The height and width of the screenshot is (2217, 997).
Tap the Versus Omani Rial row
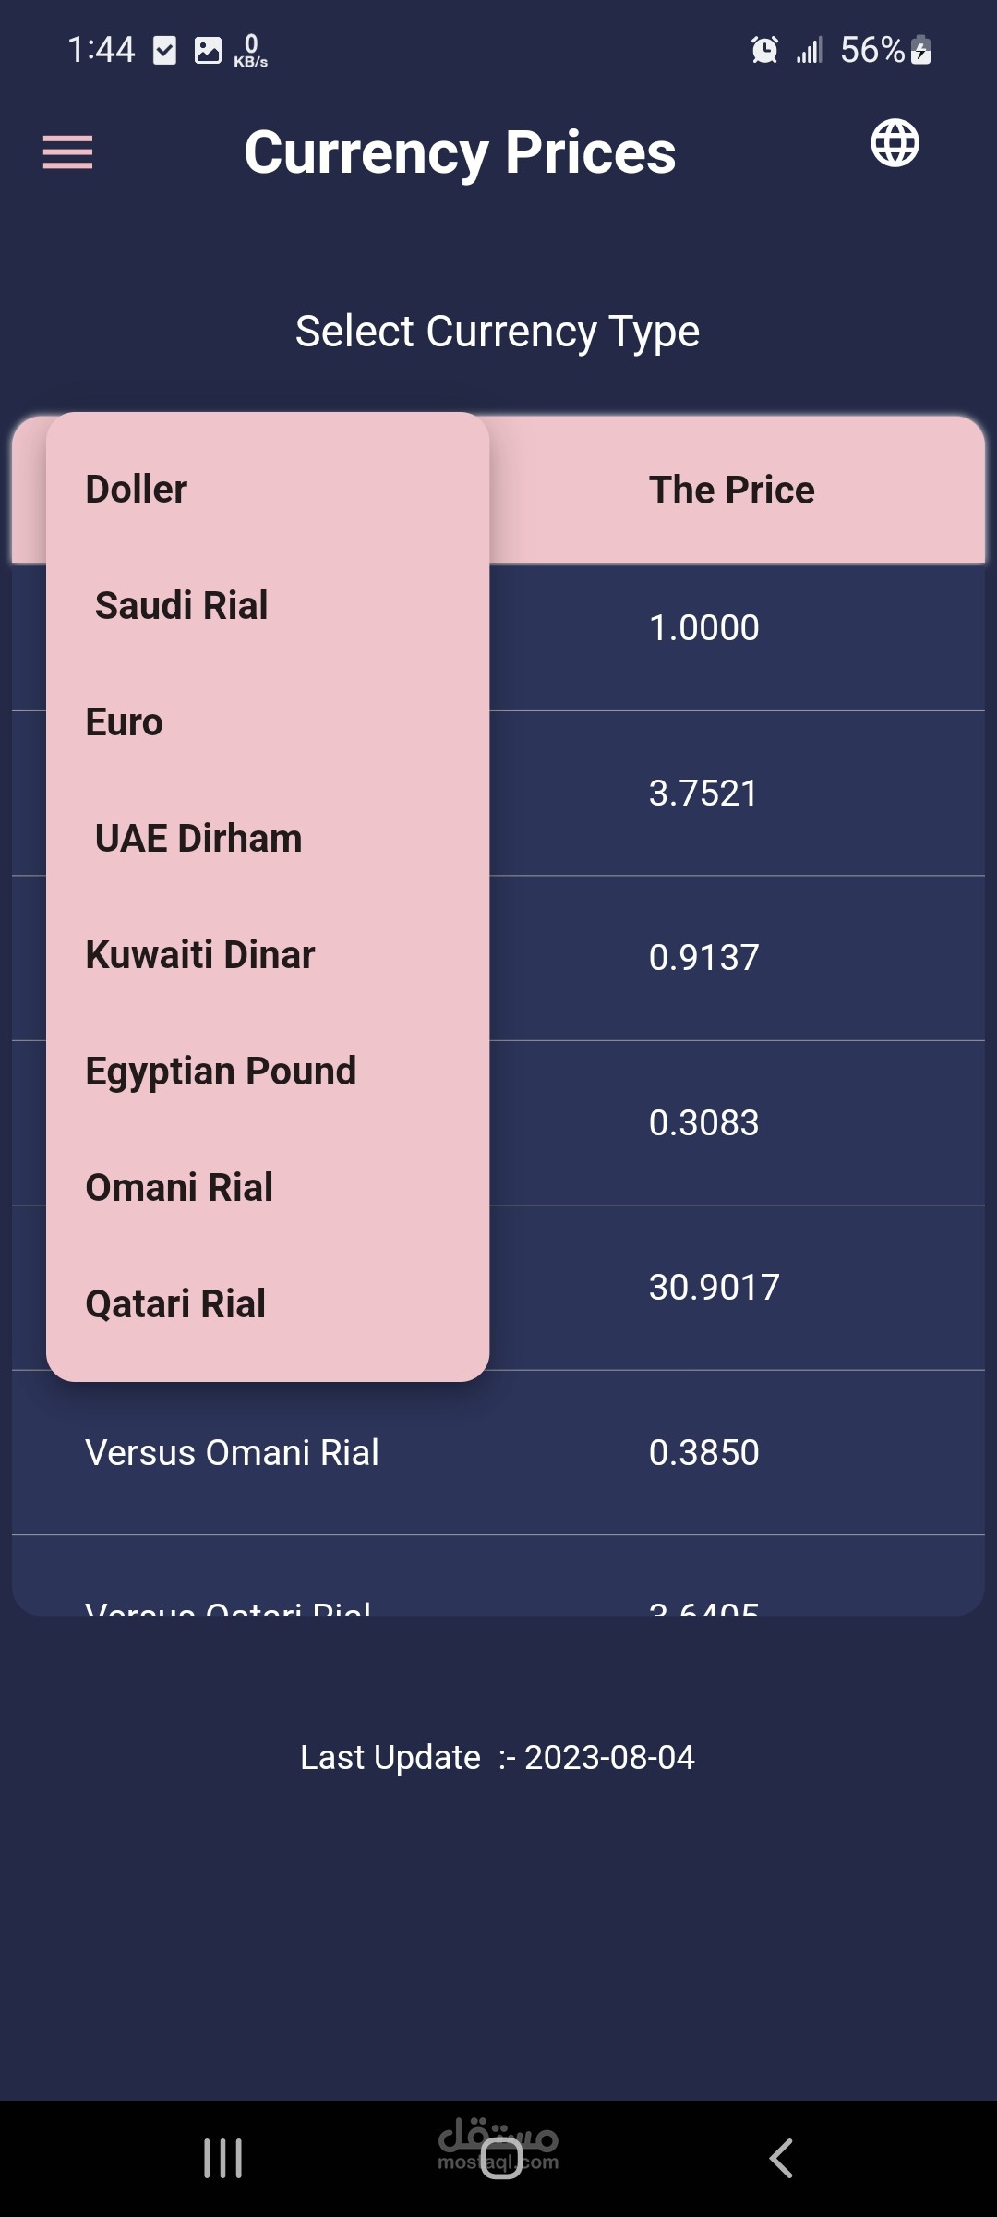[x=498, y=1453]
